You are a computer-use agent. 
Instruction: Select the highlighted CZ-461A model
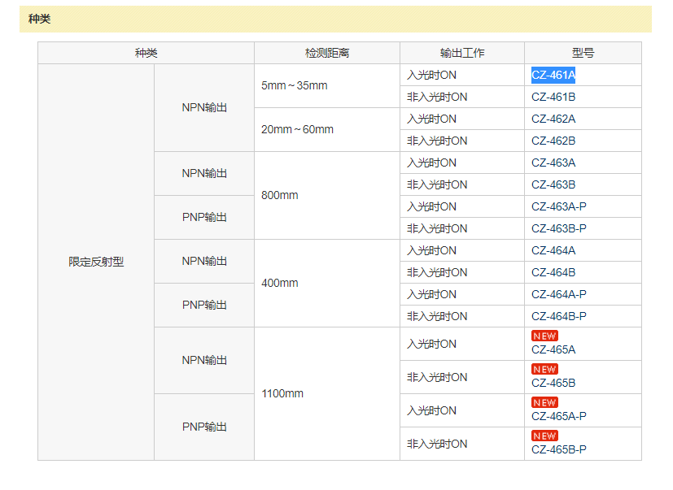click(553, 75)
